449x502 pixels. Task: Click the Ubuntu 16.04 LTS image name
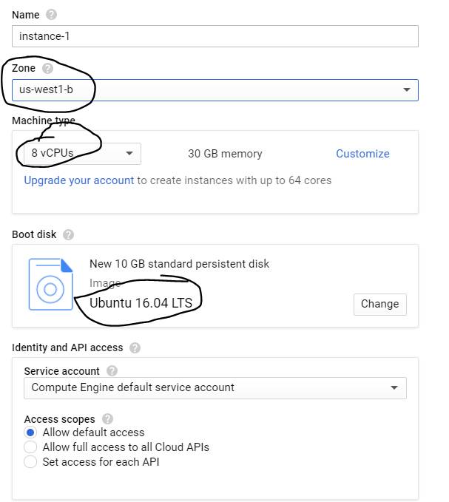pos(141,303)
